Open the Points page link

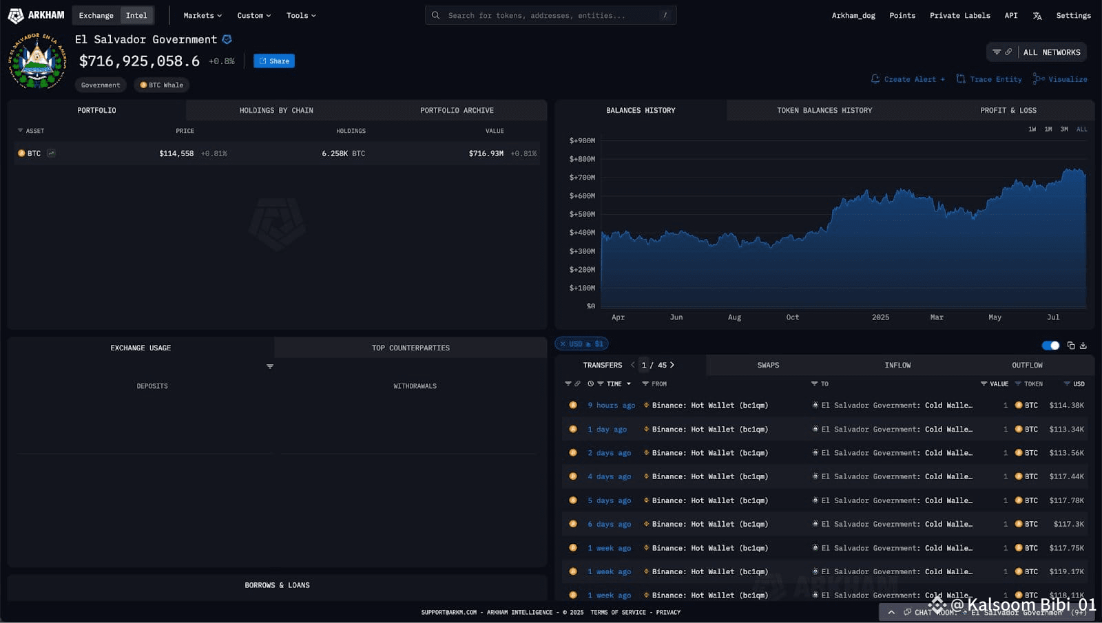pyautogui.click(x=902, y=15)
